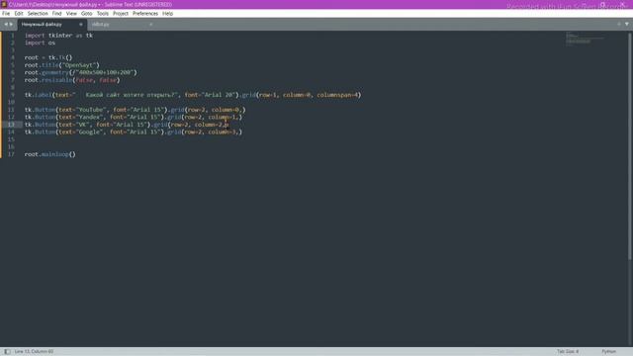Screen dimensions: 633x356
Task: Click line number 9 in the gutter
Action: [13, 95]
